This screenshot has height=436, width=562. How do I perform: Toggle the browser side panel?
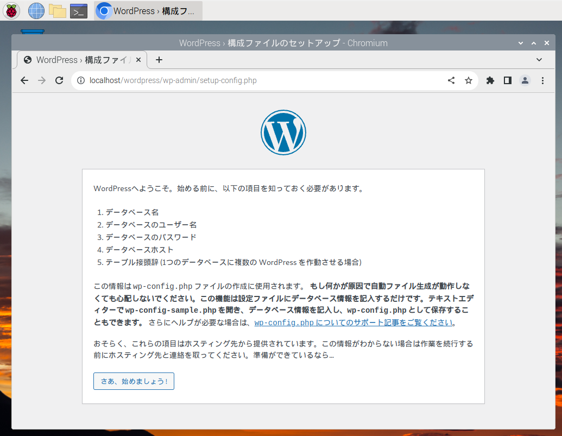[x=508, y=80]
